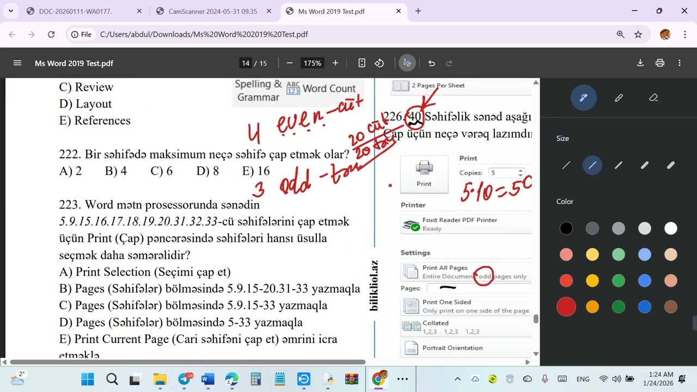Print the PDF using the printer icon

coord(660,63)
